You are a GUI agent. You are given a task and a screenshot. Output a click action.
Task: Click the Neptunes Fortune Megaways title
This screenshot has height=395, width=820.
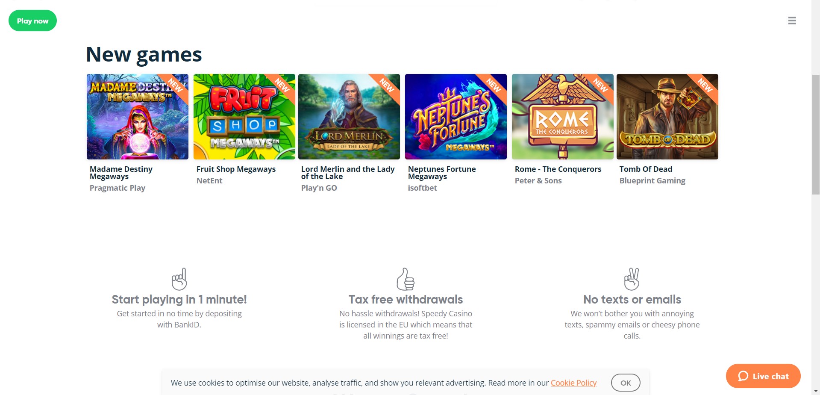442,173
